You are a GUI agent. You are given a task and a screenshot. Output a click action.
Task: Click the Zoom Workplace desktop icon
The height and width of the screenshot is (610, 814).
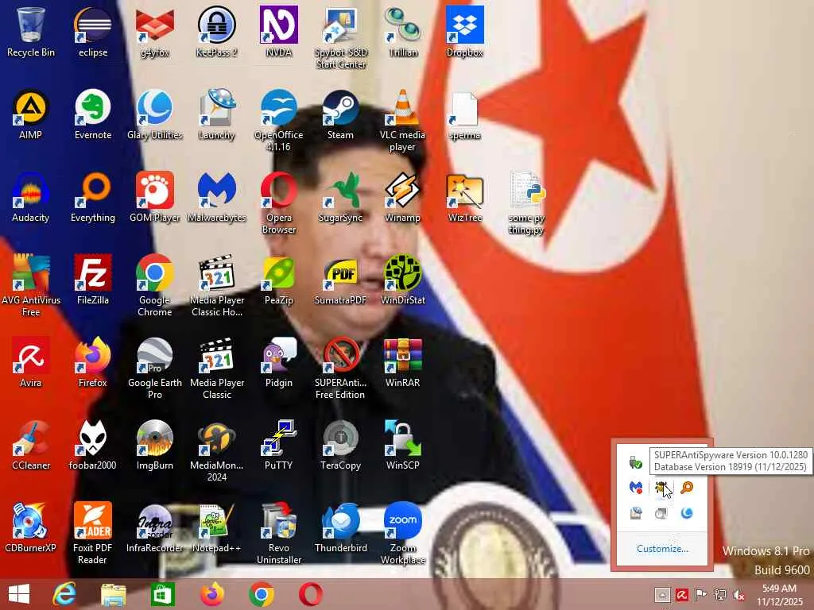[x=403, y=533]
